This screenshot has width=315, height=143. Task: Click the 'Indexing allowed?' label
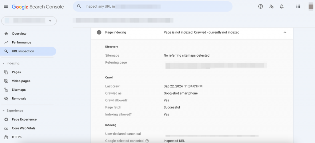(118, 115)
